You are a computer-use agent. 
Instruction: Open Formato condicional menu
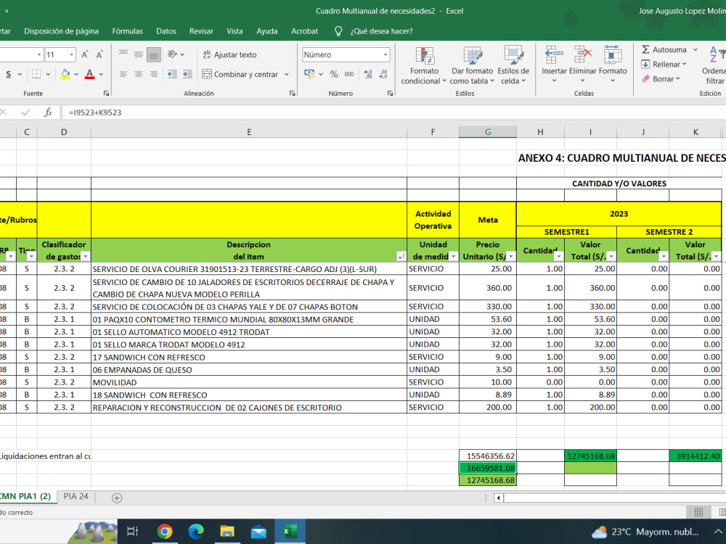tap(424, 66)
